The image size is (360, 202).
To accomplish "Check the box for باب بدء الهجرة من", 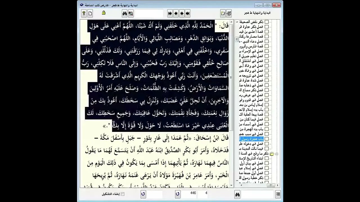I will (x=266, y=129).
